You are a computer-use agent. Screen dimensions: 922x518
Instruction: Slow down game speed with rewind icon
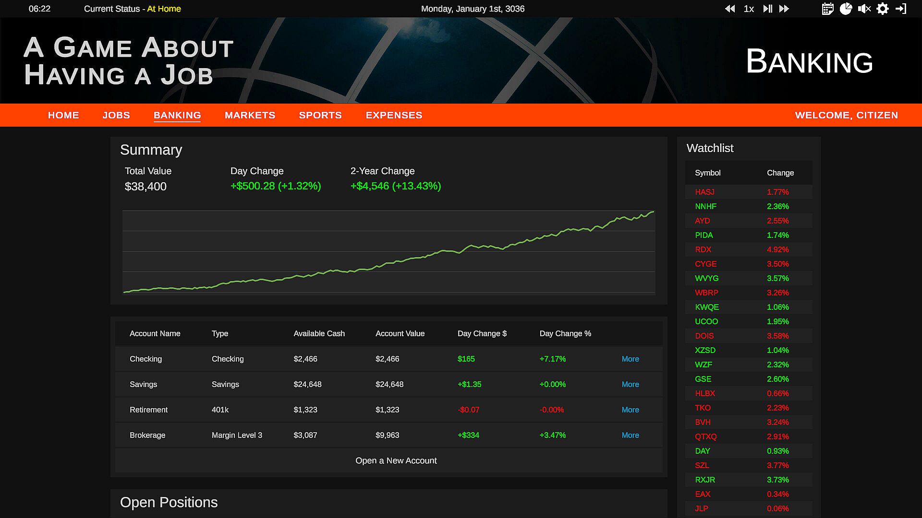[x=730, y=9]
